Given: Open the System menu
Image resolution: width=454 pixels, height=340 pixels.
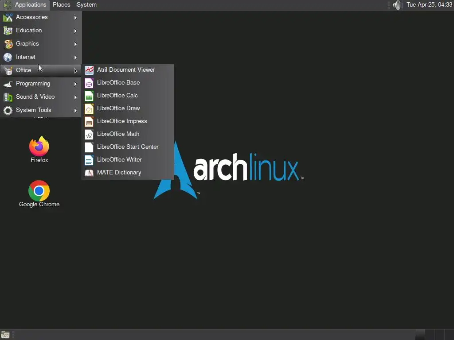Looking at the screenshot, I should 86,5.
